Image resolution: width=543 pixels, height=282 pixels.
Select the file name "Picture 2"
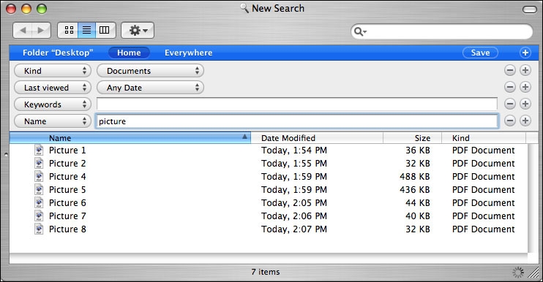pyautogui.click(x=67, y=164)
